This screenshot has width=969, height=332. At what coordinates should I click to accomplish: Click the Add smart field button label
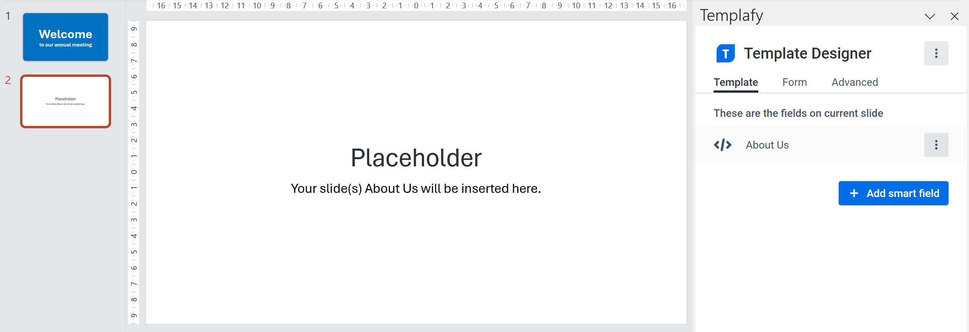pos(902,193)
